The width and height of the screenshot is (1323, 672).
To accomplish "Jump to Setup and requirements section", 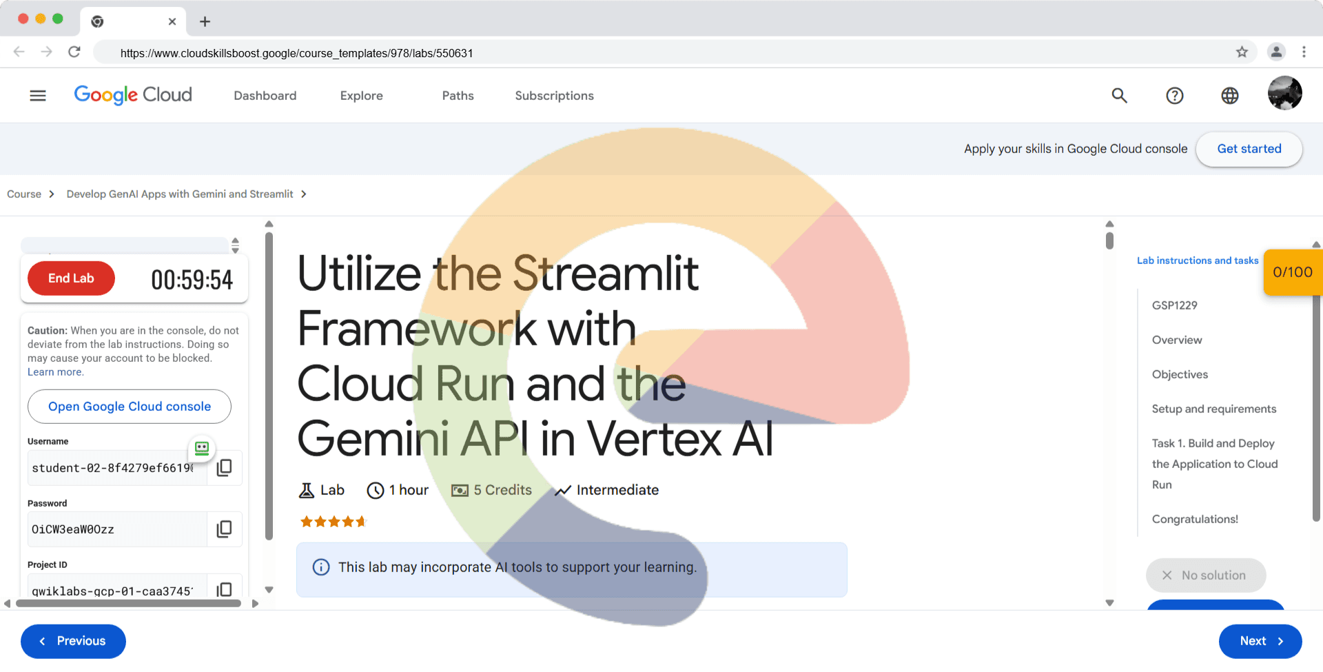I will 1214,409.
